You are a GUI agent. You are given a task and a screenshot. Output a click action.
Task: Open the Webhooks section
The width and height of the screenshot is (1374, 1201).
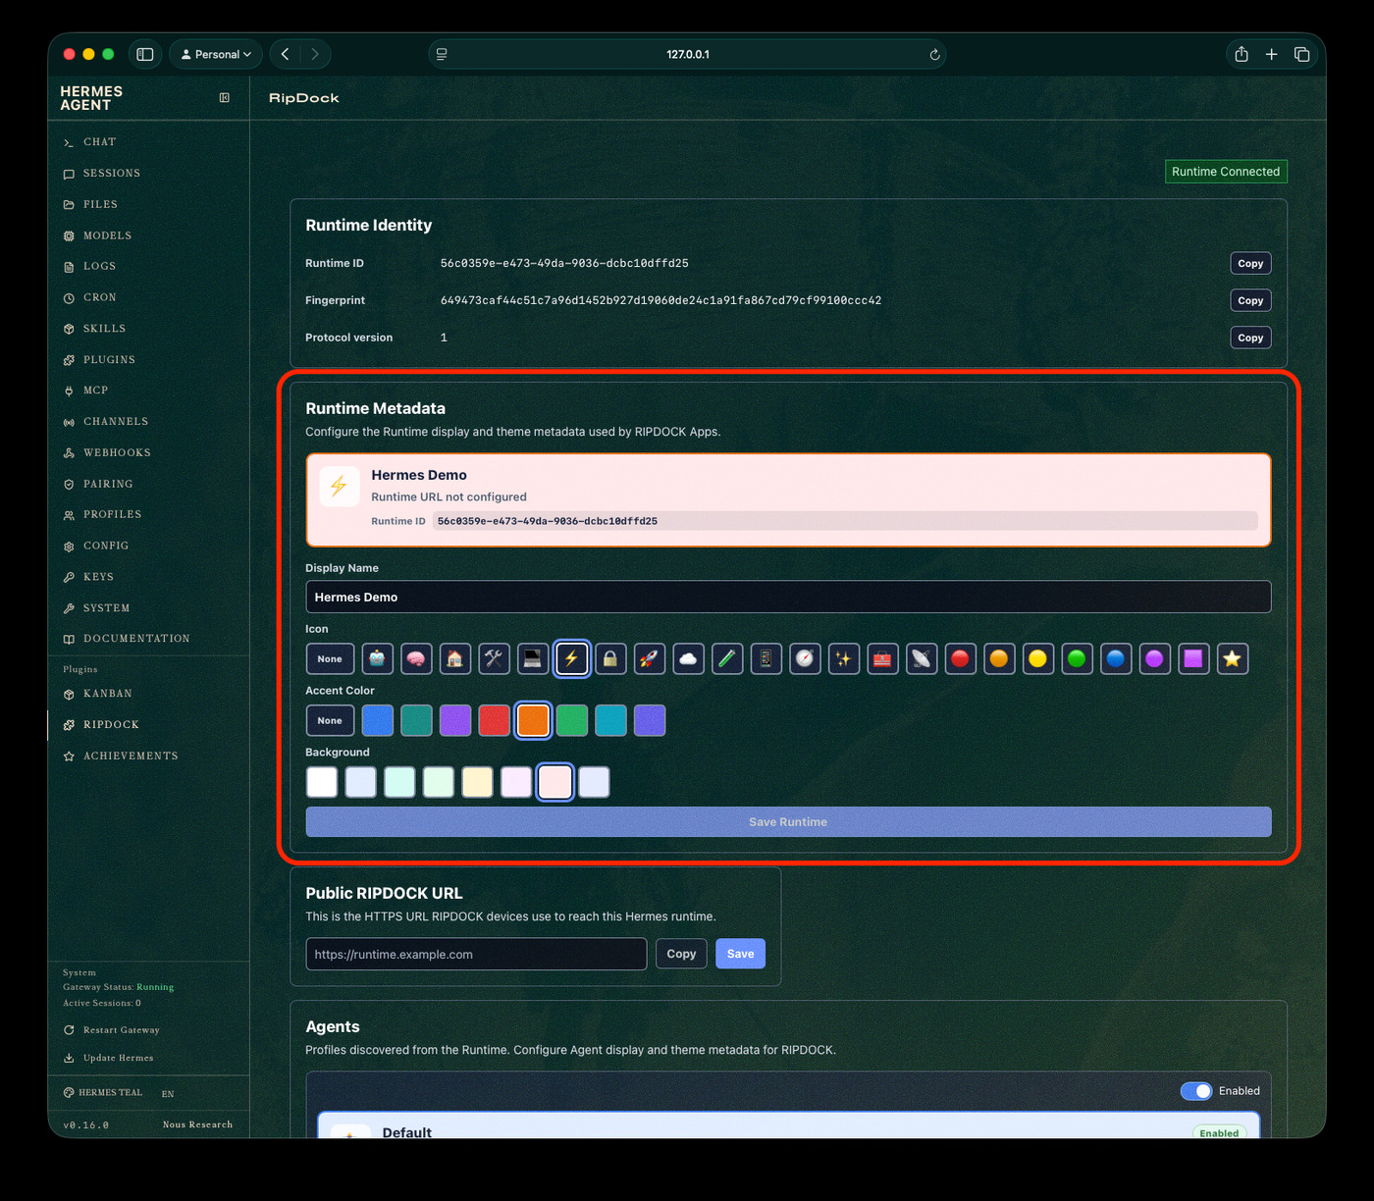click(x=148, y=453)
